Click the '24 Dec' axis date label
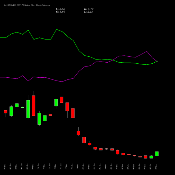Screen dimensions: 175x175 pos(94,167)
